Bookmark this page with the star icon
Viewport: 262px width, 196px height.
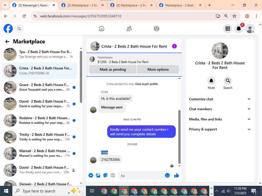coord(234,16)
